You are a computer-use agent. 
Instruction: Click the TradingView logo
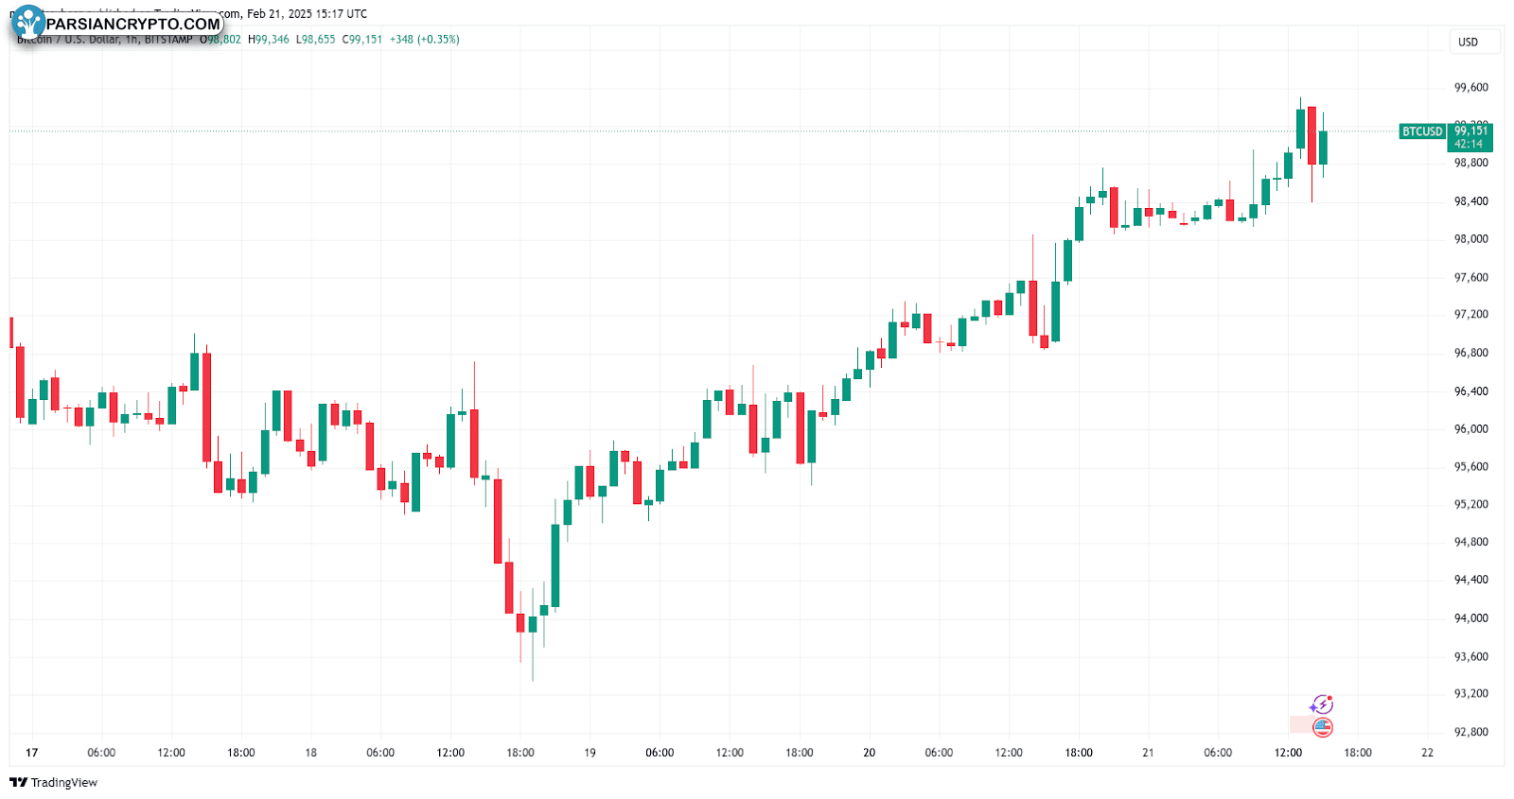point(54,782)
